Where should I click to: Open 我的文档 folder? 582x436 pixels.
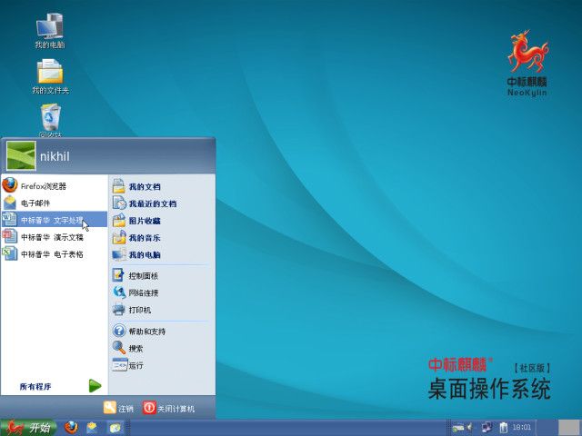(144, 186)
